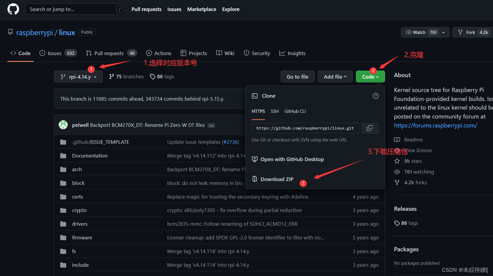
Task: Open the arch folder
Action: click(77, 169)
